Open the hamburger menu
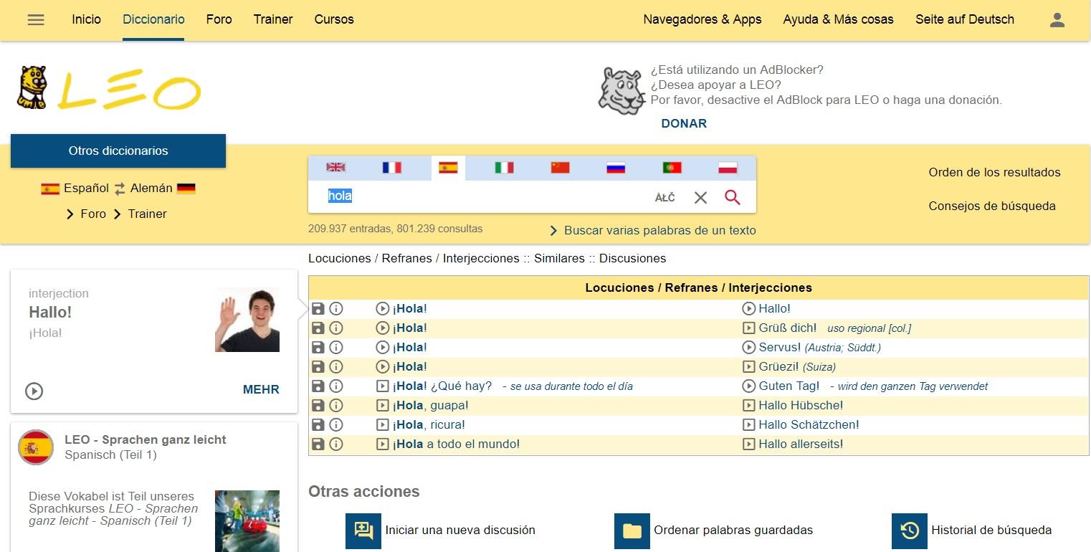The height and width of the screenshot is (552, 1091). point(36,20)
